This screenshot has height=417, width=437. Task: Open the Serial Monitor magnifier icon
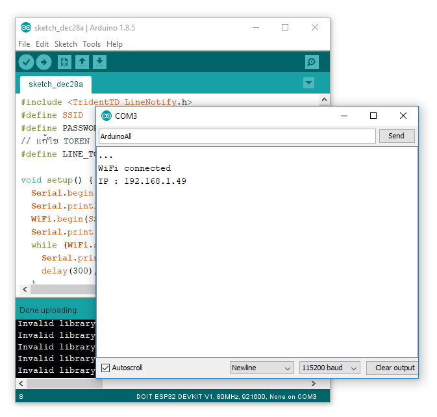[x=312, y=62]
